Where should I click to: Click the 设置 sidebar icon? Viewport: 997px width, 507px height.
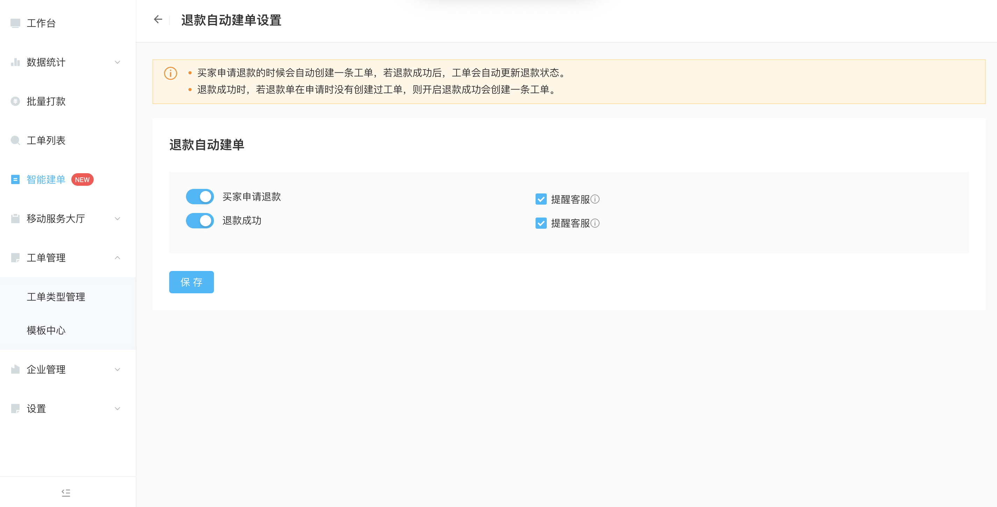tap(15, 409)
